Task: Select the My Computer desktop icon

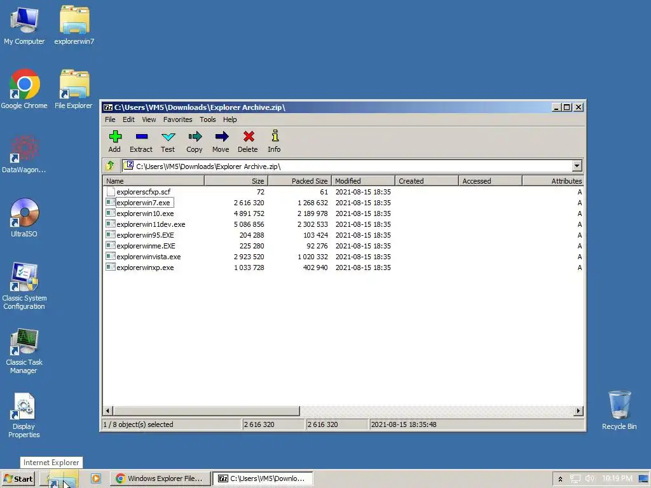Action: 24,25
